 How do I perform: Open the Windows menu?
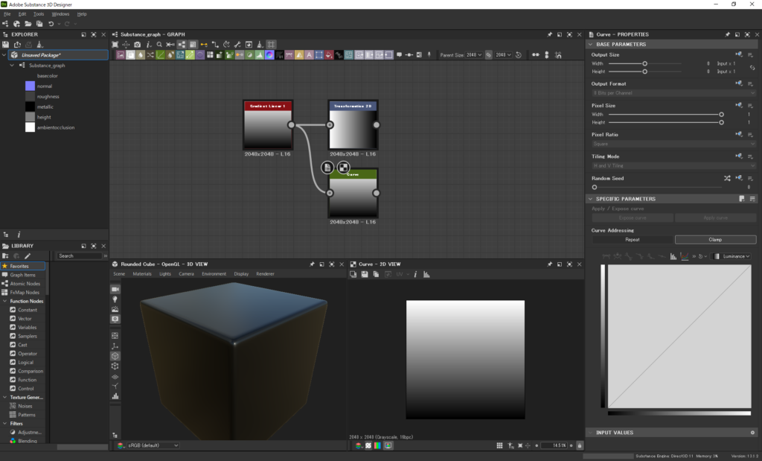(60, 14)
